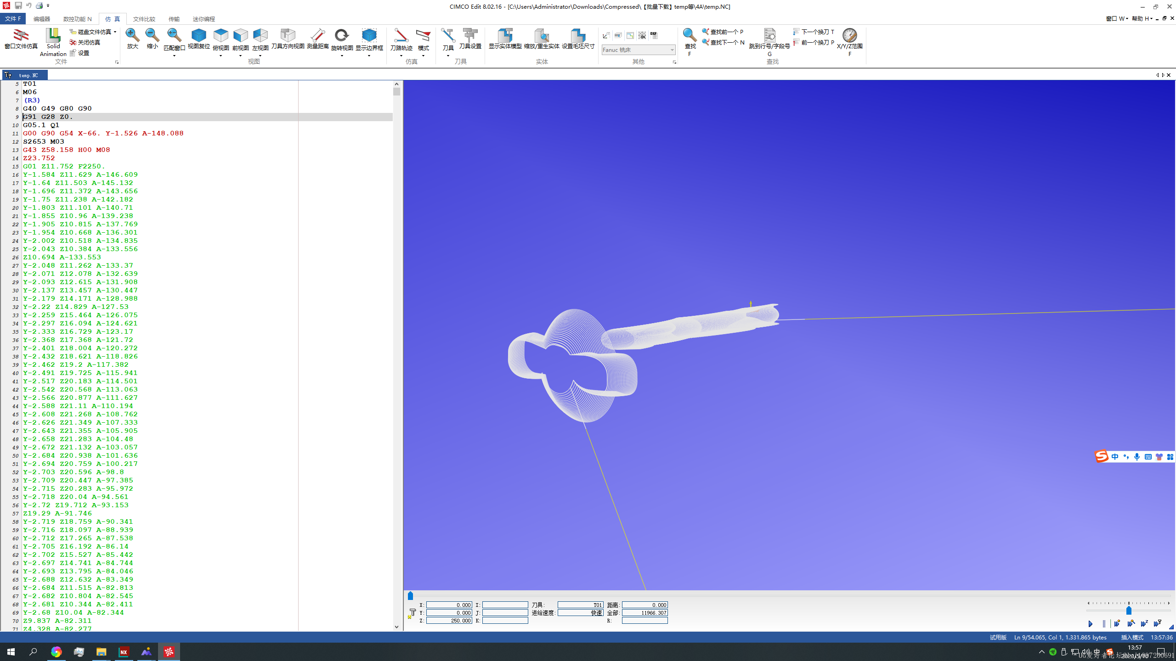Click the editor vertical scrollbar down arrow
This screenshot has height=661, width=1176.
396,627
